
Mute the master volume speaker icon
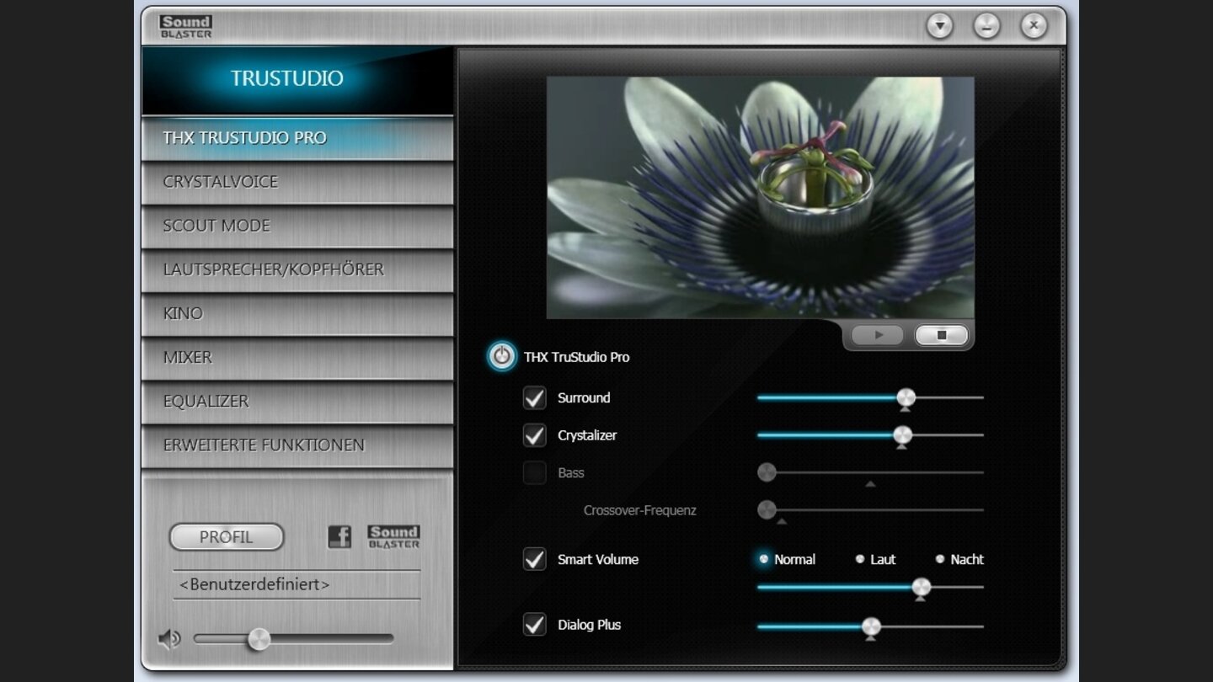(169, 640)
